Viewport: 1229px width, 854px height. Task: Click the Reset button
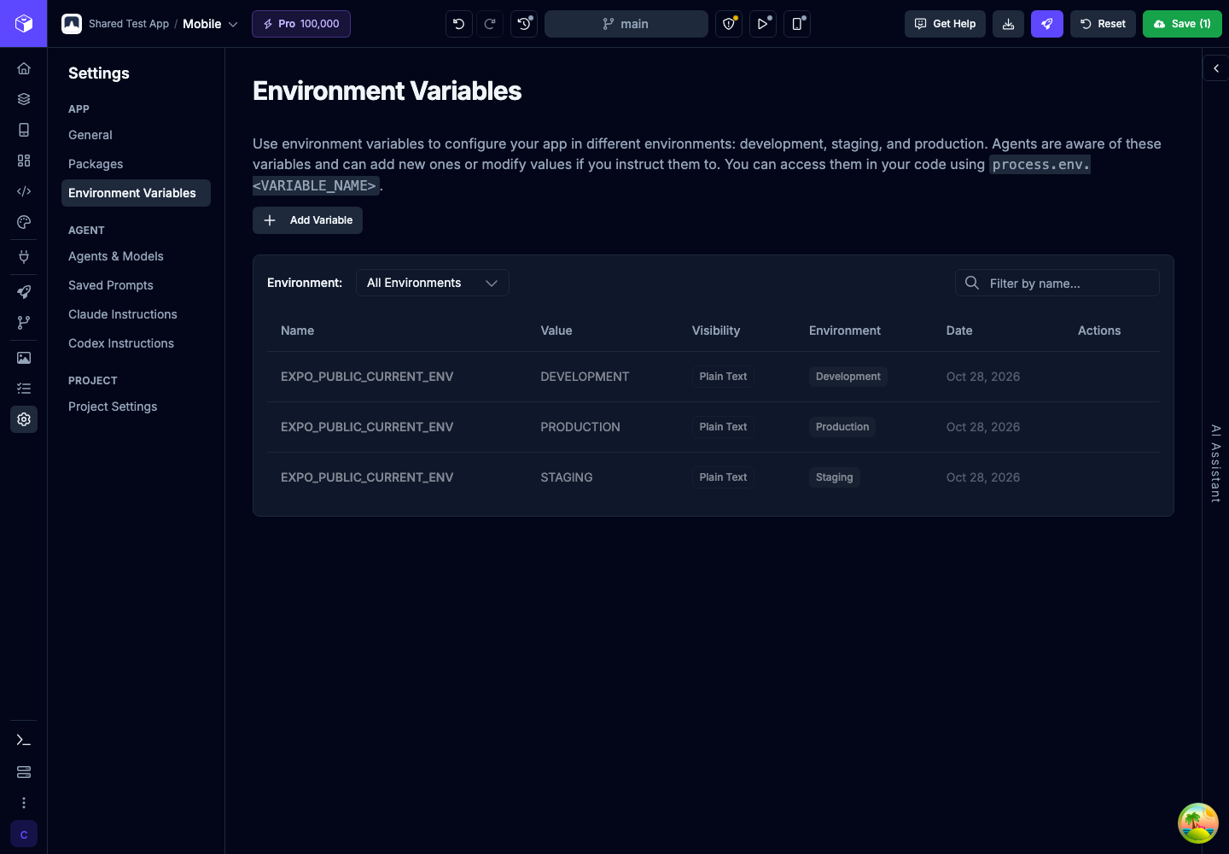point(1103,24)
